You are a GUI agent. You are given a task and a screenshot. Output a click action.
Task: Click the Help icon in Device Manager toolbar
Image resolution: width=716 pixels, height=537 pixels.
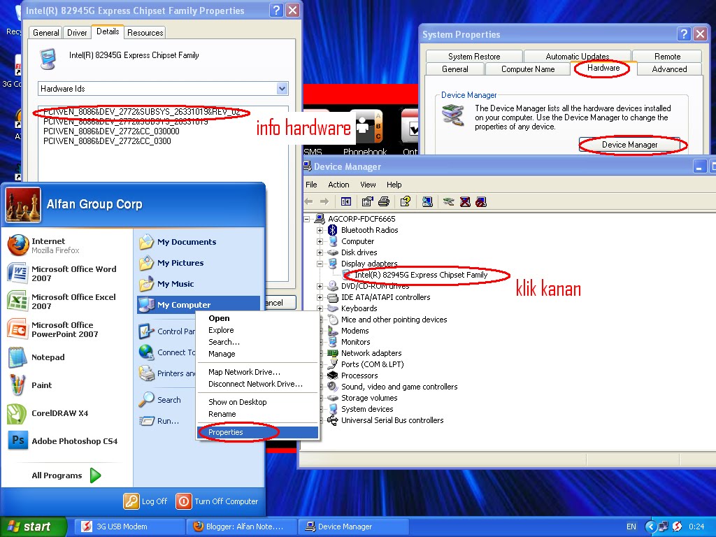406,201
